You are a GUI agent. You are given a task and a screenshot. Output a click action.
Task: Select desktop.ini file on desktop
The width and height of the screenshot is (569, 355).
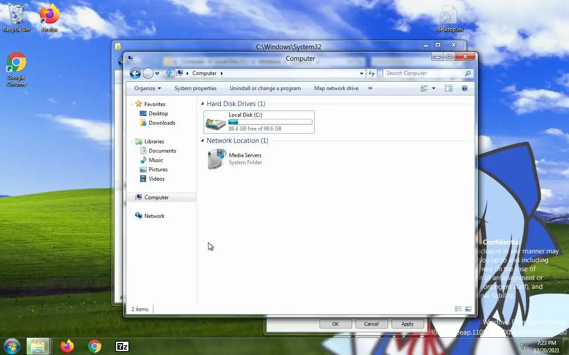pos(449,19)
